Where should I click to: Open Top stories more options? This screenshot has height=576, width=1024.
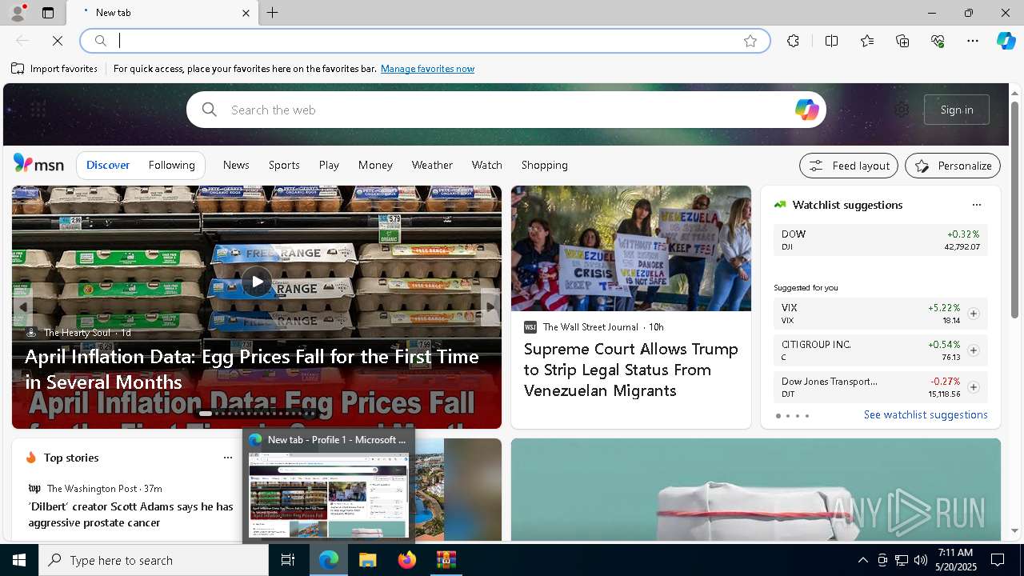pos(227,458)
